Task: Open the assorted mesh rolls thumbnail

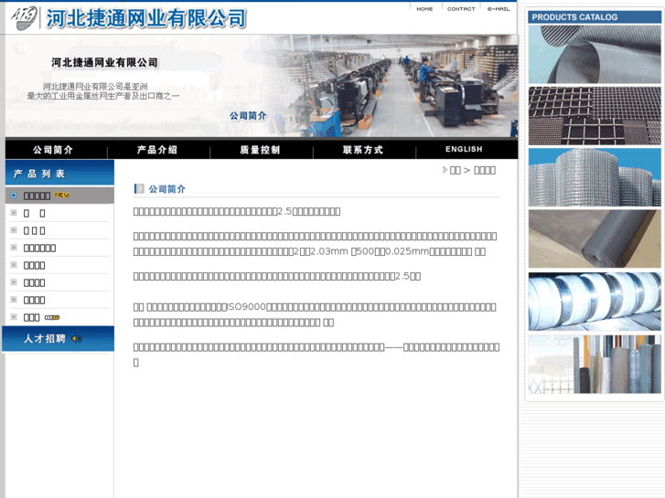Action: pyautogui.click(x=595, y=364)
